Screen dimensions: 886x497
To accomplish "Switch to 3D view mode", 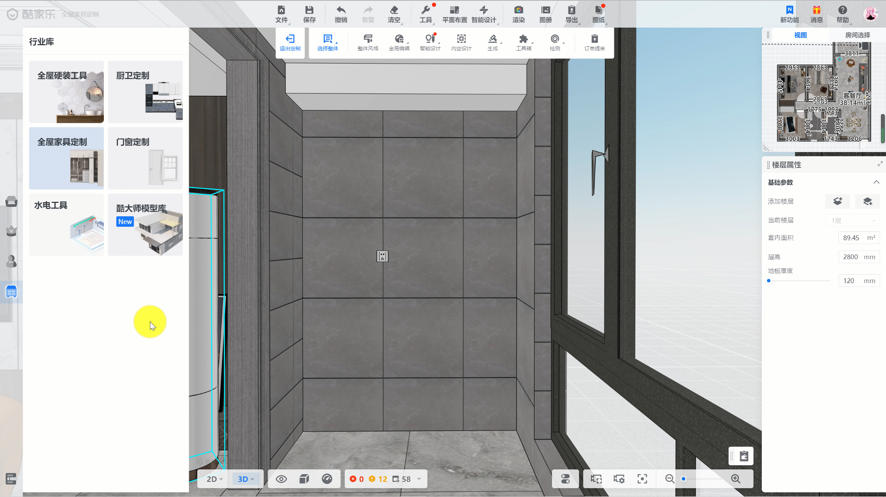I will (x=245, y=479).
